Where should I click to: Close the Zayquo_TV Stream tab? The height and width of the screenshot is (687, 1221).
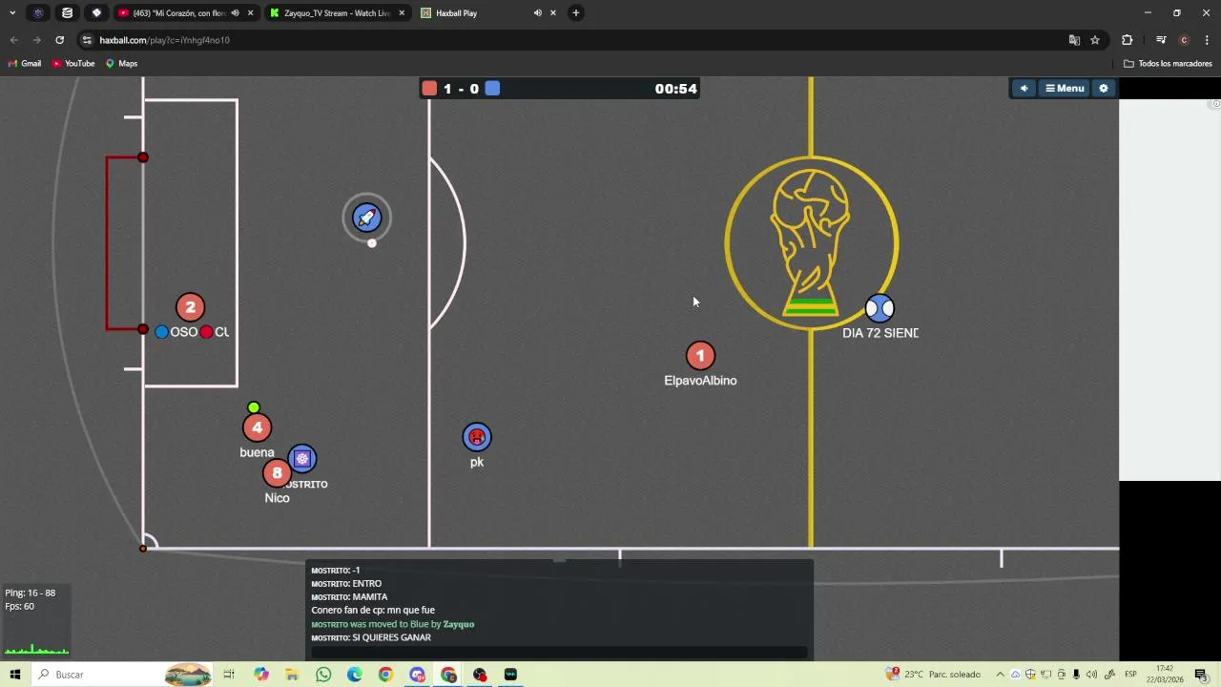tap(402, 12)
